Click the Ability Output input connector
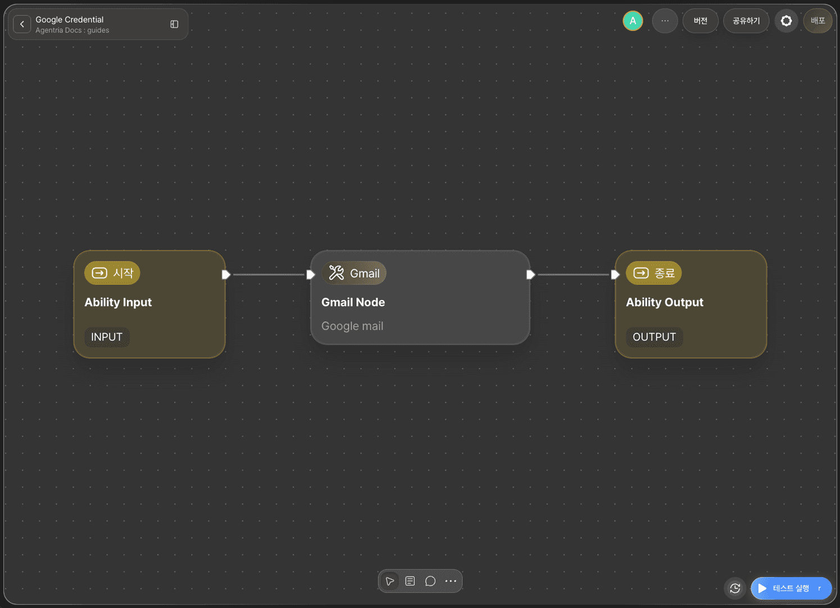 click(615, 275)
